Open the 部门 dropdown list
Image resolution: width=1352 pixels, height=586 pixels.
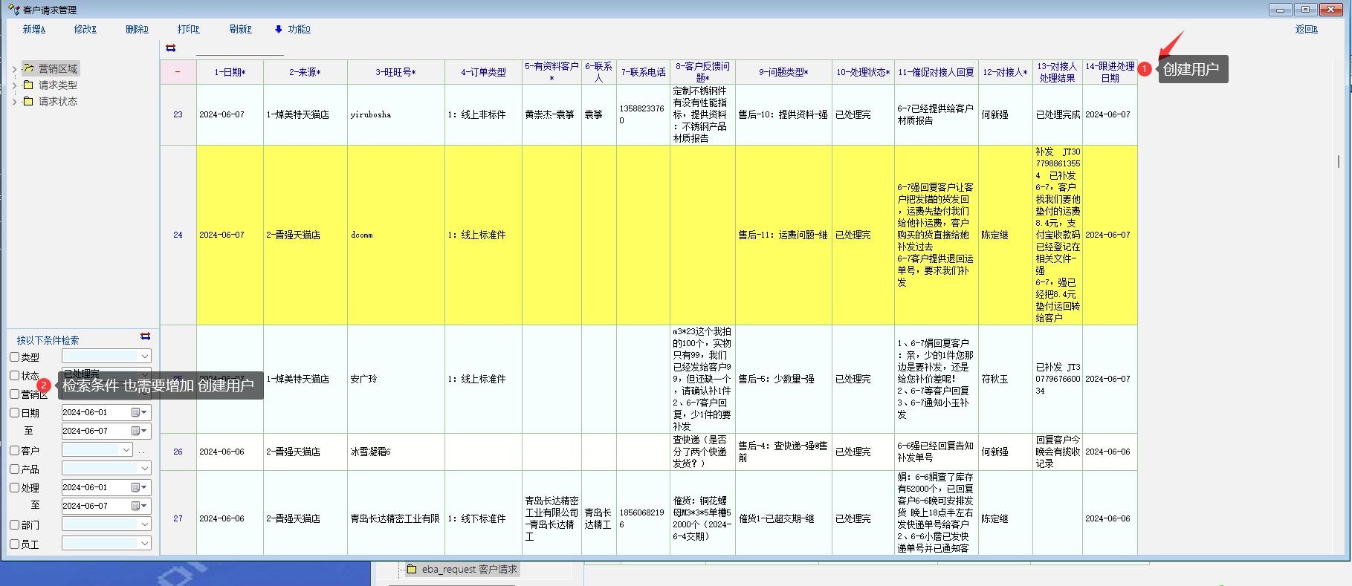pos(144,524)
